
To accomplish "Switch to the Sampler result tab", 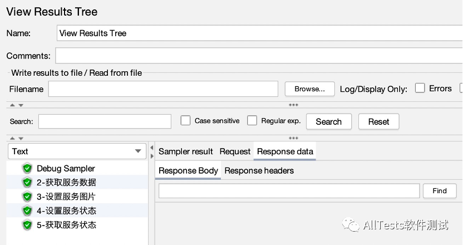I will (x=186, y=151).
